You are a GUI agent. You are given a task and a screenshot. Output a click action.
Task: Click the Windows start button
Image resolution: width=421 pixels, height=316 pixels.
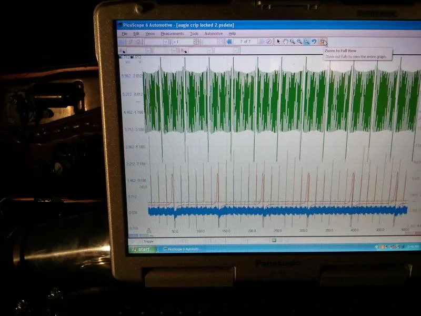click(141, 249)
